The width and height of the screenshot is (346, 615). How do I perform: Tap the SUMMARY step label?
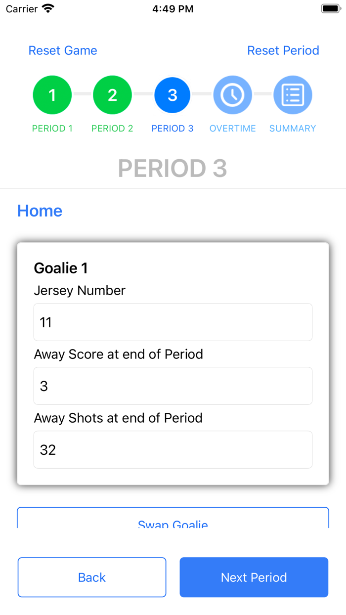(293, 128)
